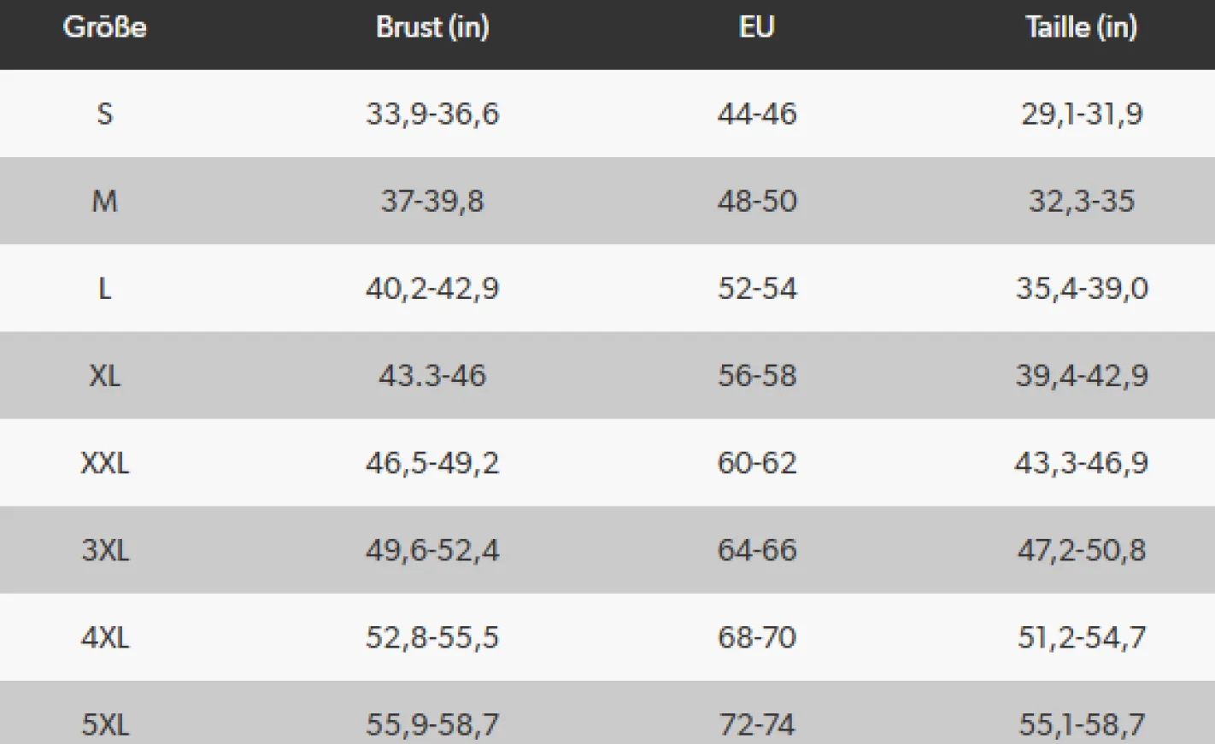Viewport: 1215px width, 744px height.
Task: Select the 4XL size row label
Action: 104,637
